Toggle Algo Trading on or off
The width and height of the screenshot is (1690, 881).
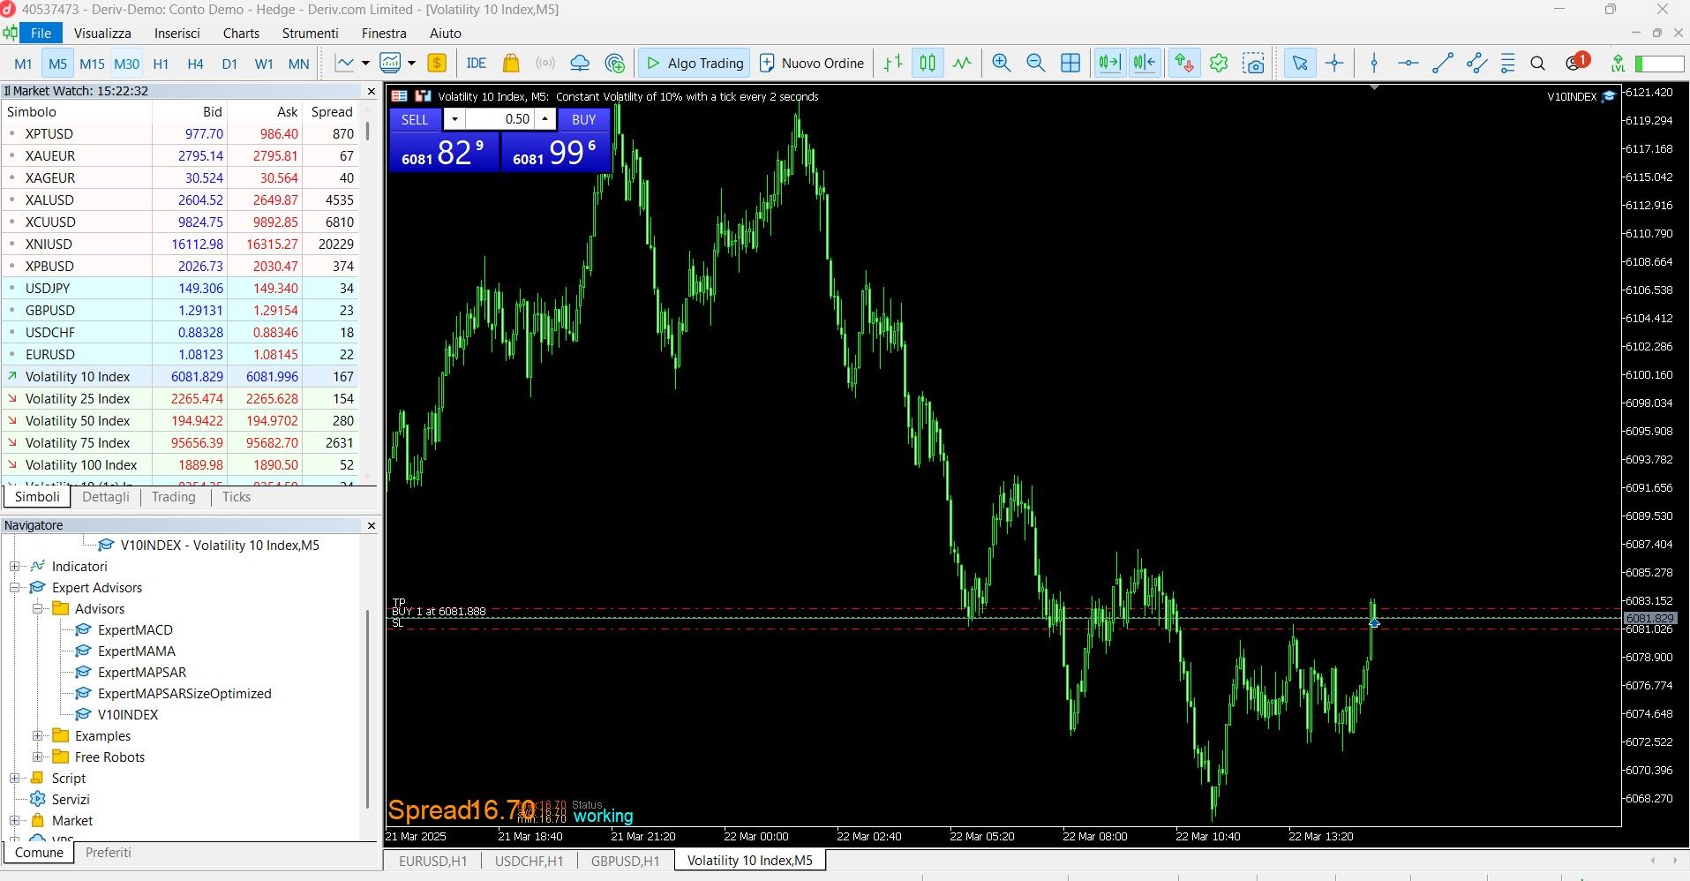(x=695, y=64)
